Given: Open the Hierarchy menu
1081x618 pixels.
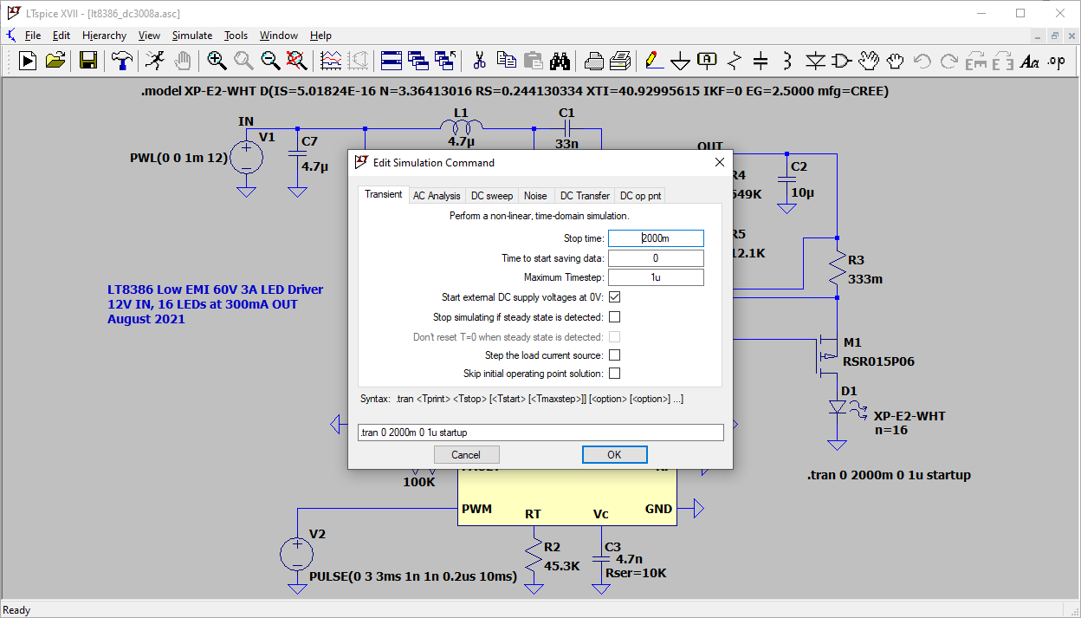Looking at the screenshot, I should pyautogui.click(x=104, y=36).
